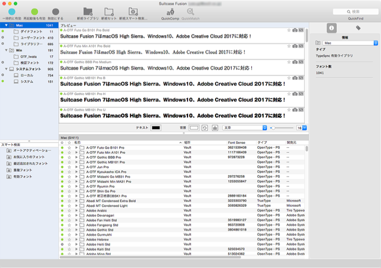Click the gray deactivate button
This screenshot has width=381, height=268.
click(x=55, y=12)
